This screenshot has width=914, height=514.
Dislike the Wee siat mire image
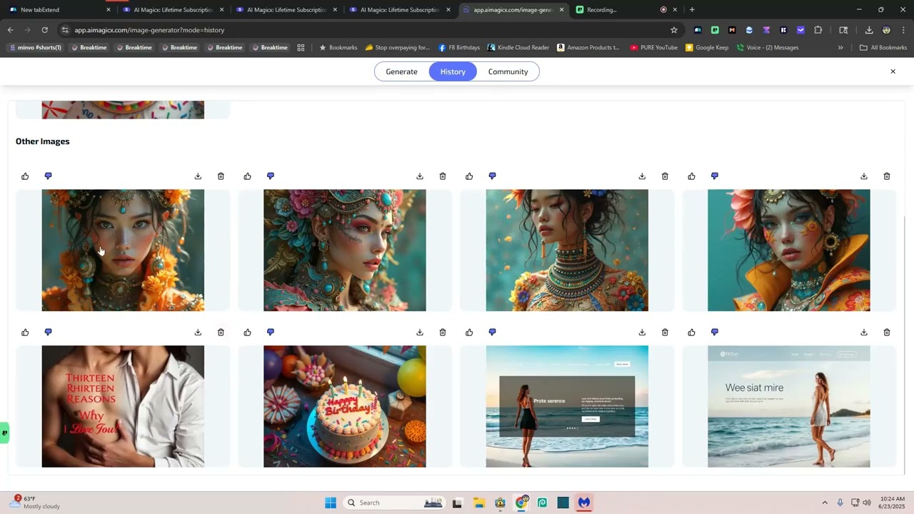pyautogui.click(x=715, y=333)
